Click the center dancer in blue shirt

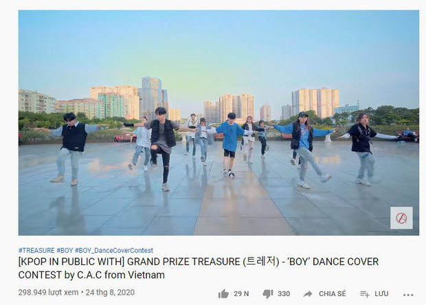(x=230, y=144)
